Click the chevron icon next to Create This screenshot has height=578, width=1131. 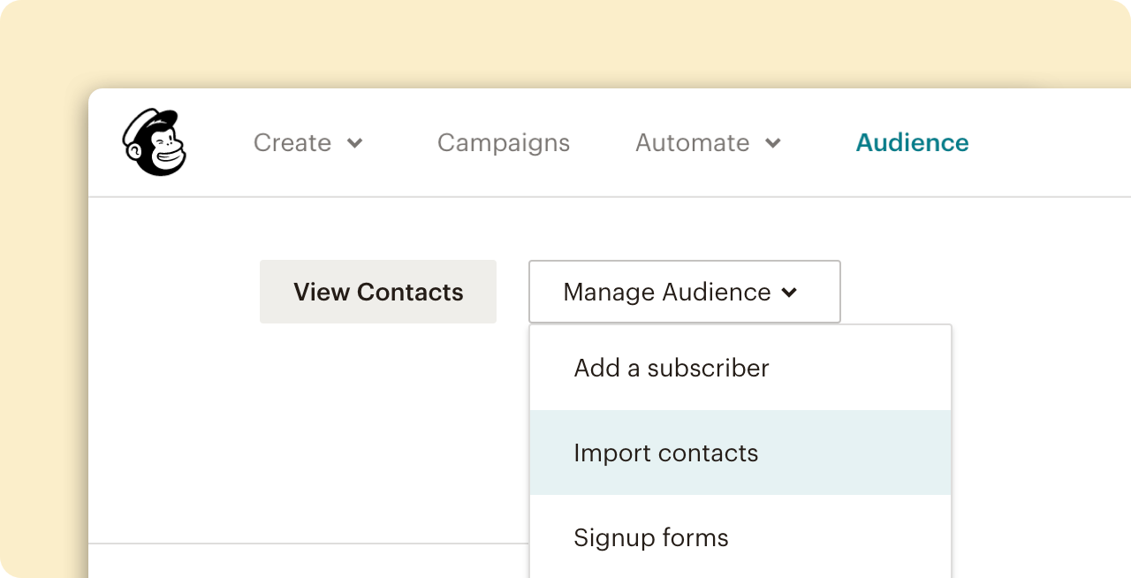pos(355,143)
